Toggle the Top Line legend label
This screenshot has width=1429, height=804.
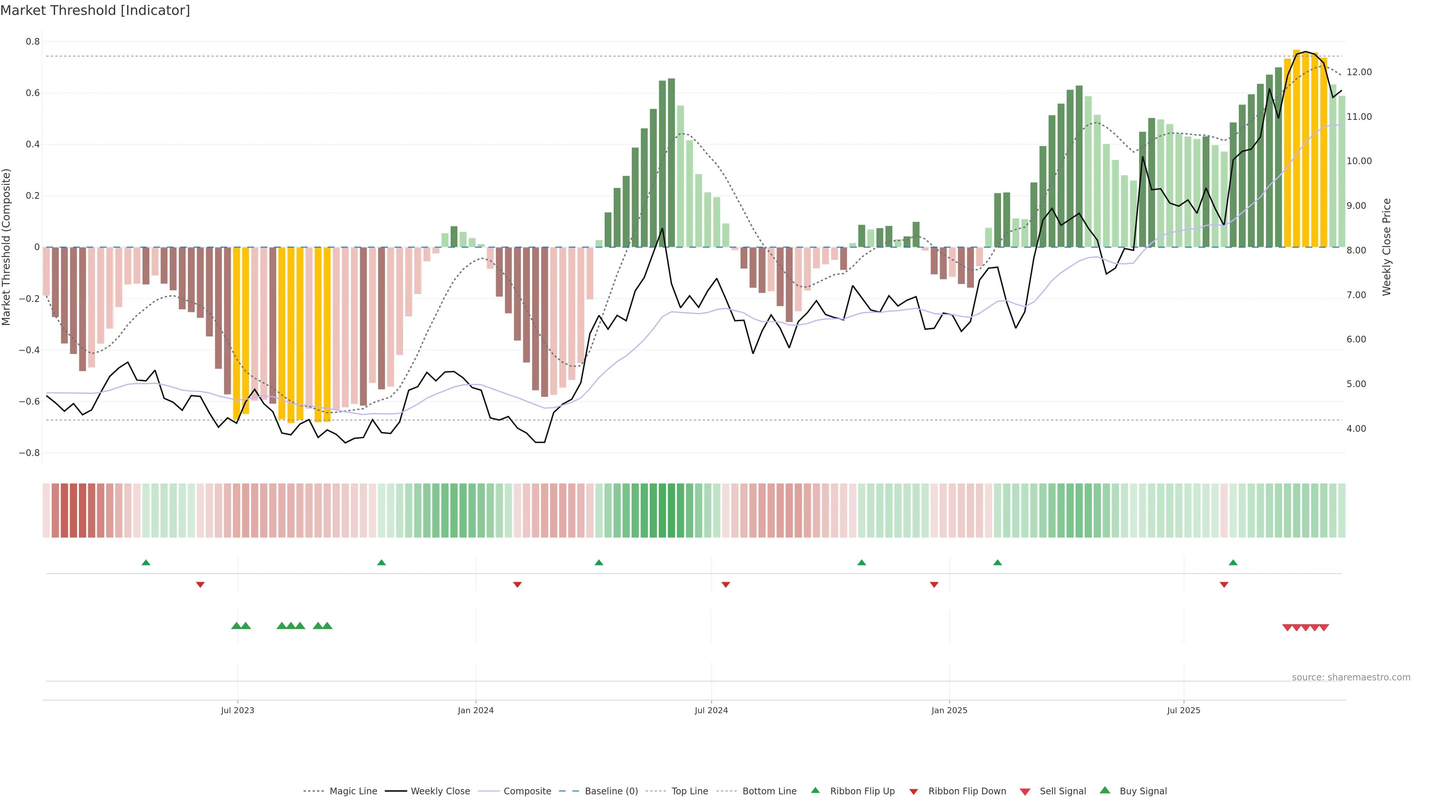pos(690,791)
